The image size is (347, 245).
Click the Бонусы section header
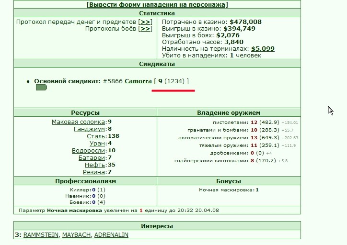229,181
